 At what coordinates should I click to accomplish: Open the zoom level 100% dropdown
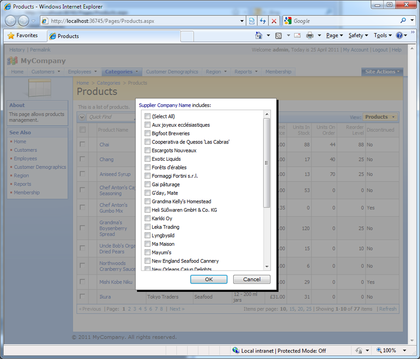click(x=405, y=350)
